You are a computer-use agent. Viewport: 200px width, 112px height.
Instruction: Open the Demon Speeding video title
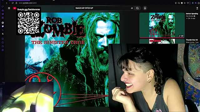(x=192, y=14)
